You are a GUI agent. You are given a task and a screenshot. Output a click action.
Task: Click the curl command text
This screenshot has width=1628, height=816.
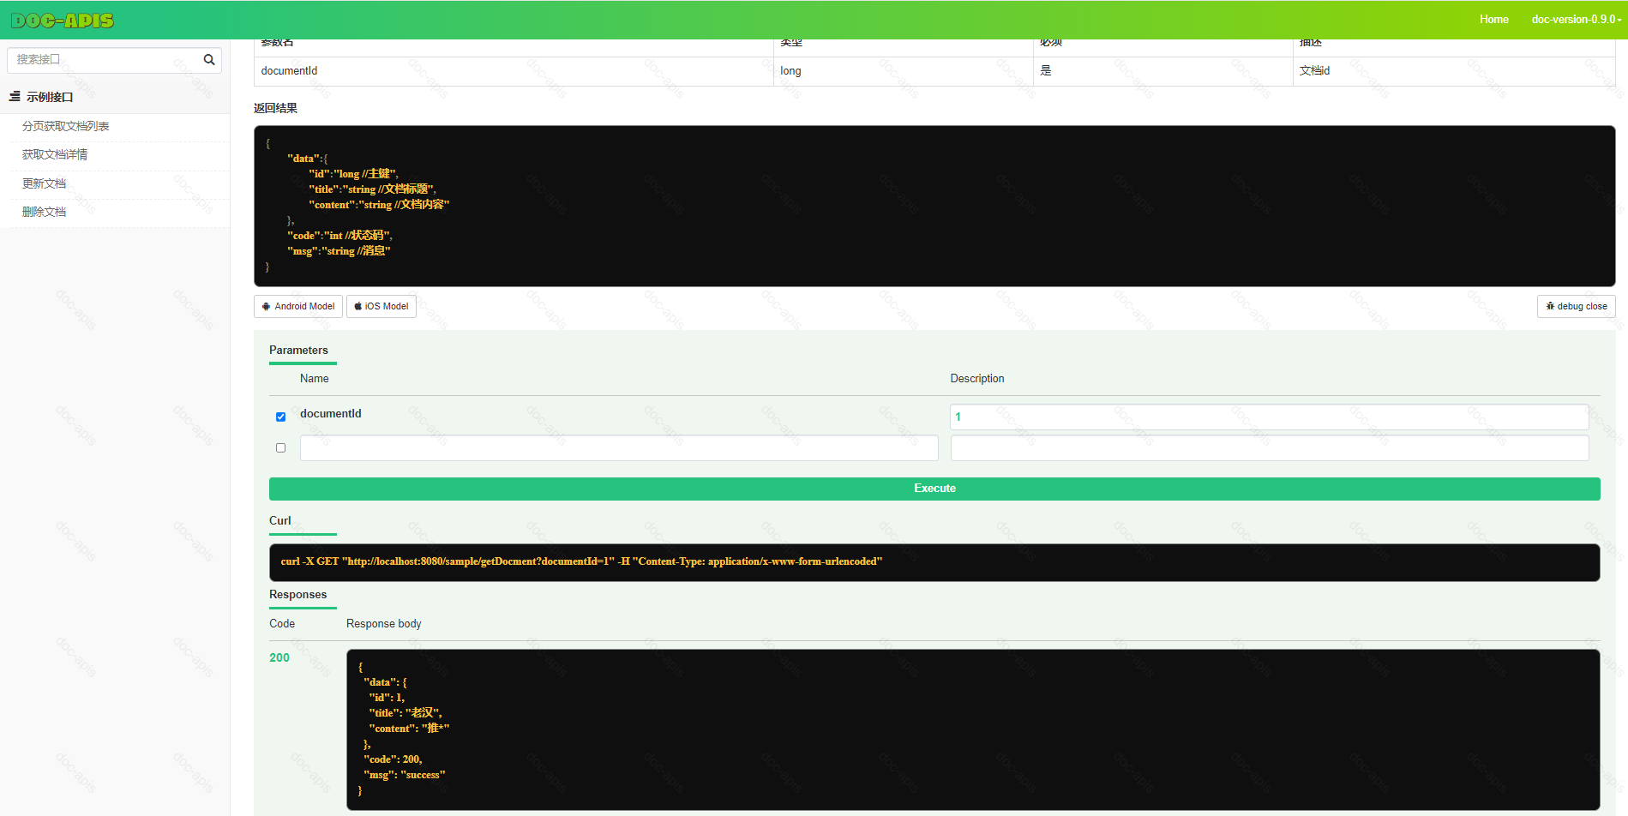pos(581,561)
